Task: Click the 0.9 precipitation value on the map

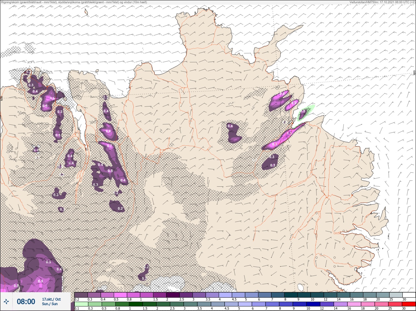Action: coord(294,103)
